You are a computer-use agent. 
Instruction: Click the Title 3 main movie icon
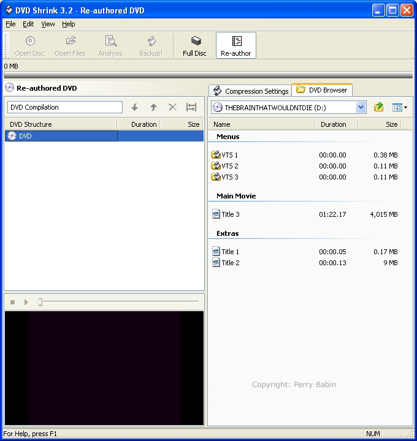pyautogui.click(x=216, y=214)
